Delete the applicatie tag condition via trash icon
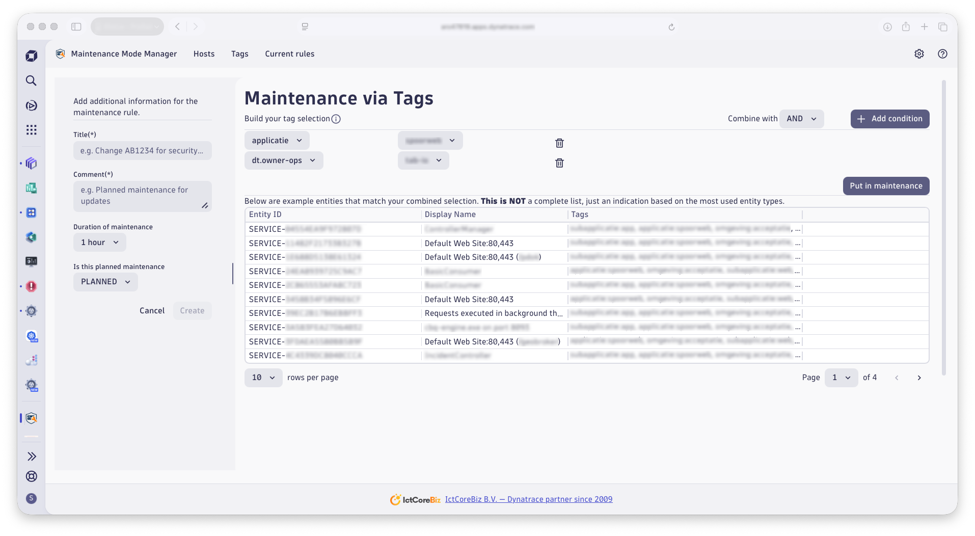Viewport: 975px width, 536px height. click(559, 143)
